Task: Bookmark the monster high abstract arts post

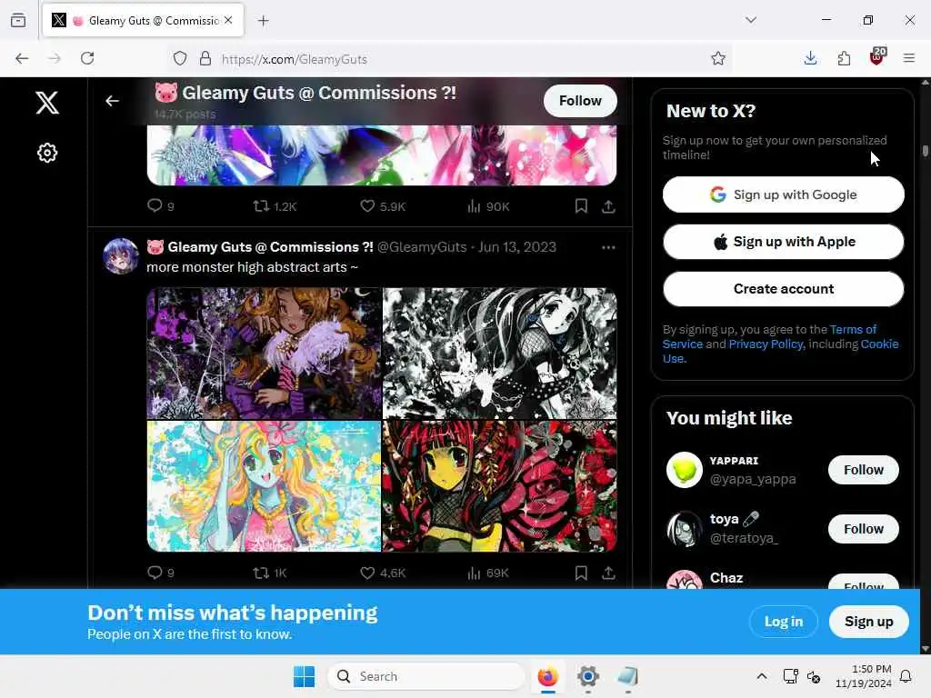Action: coord(581,573)
